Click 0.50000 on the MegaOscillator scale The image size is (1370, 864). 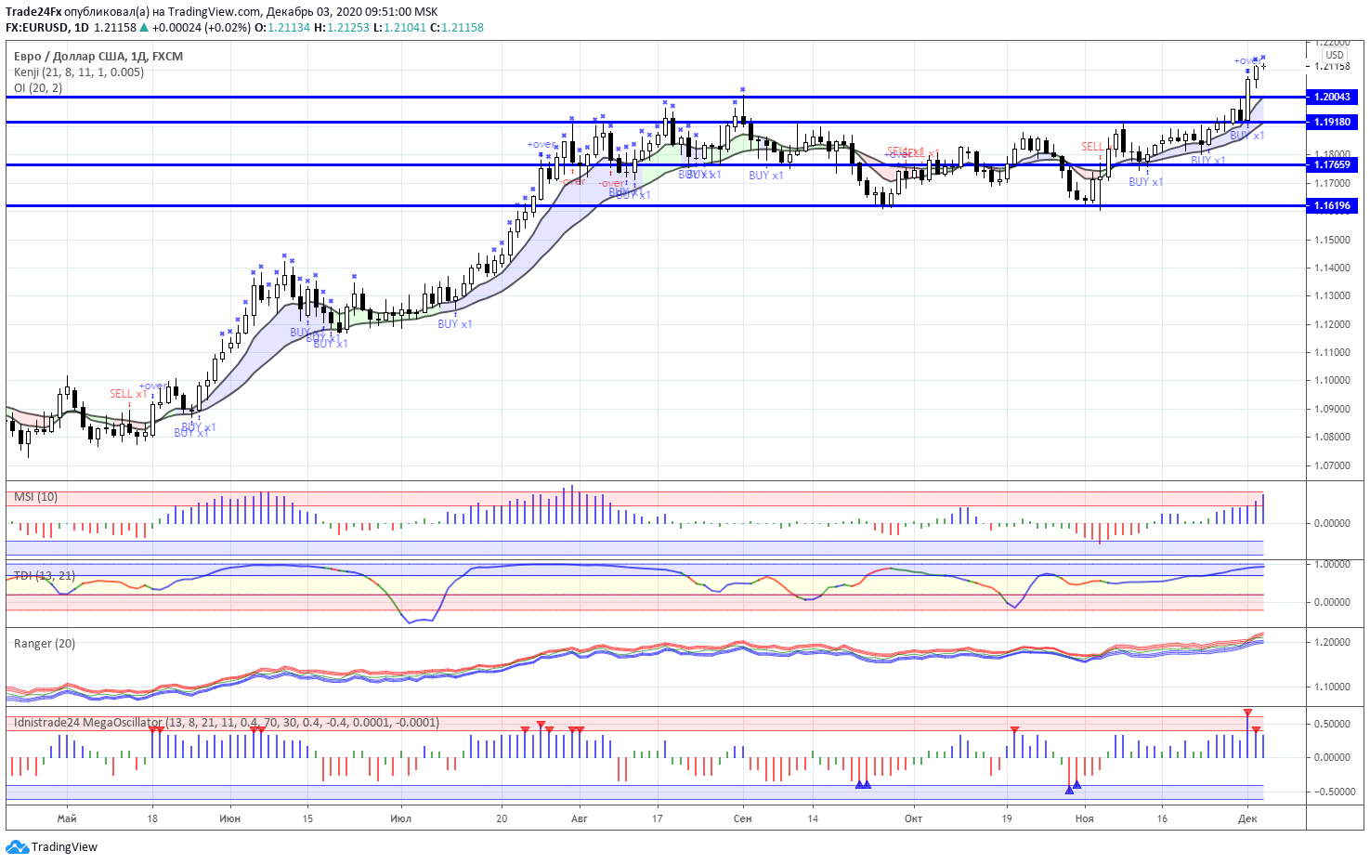[x=1332, y=725]
